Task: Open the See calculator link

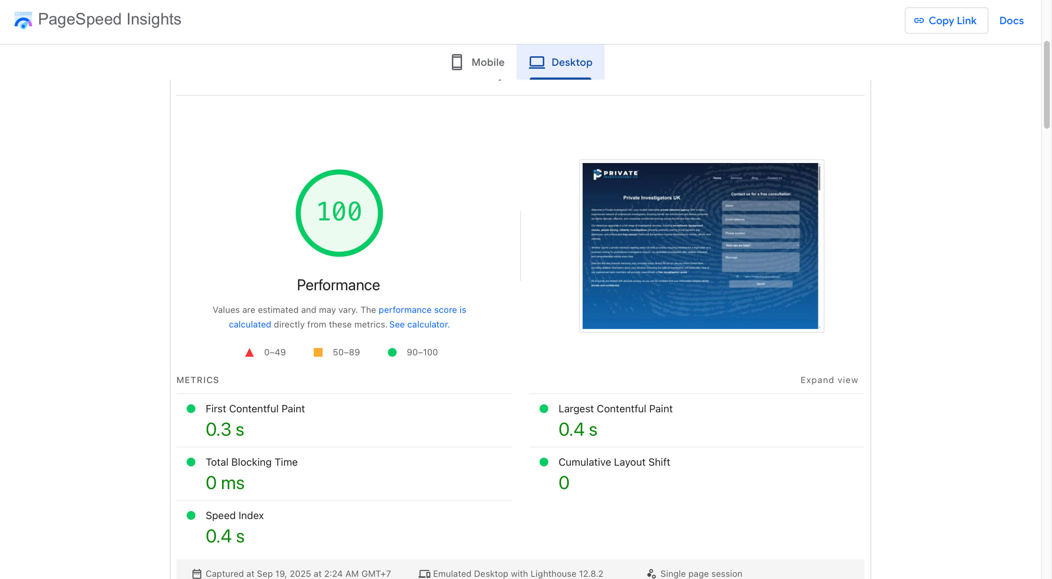Action: click(x=419, y=324)
